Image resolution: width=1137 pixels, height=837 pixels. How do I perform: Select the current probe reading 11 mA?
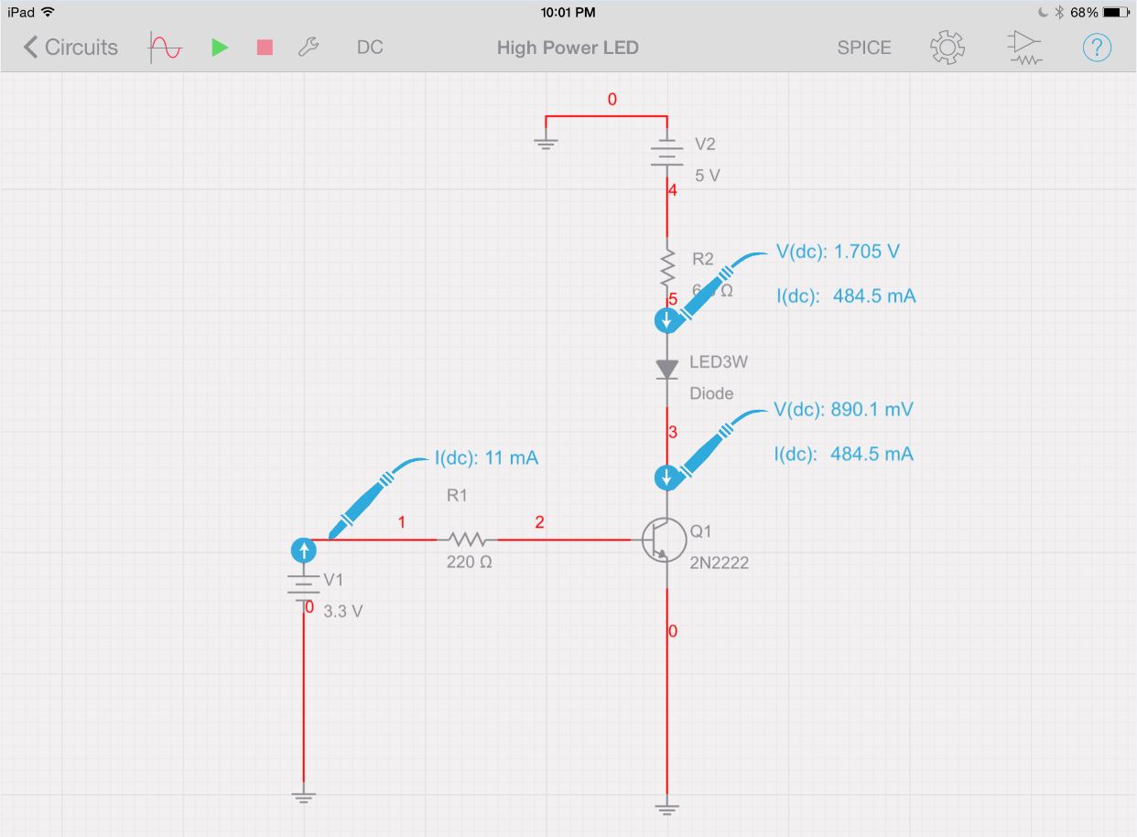point(304,550)
